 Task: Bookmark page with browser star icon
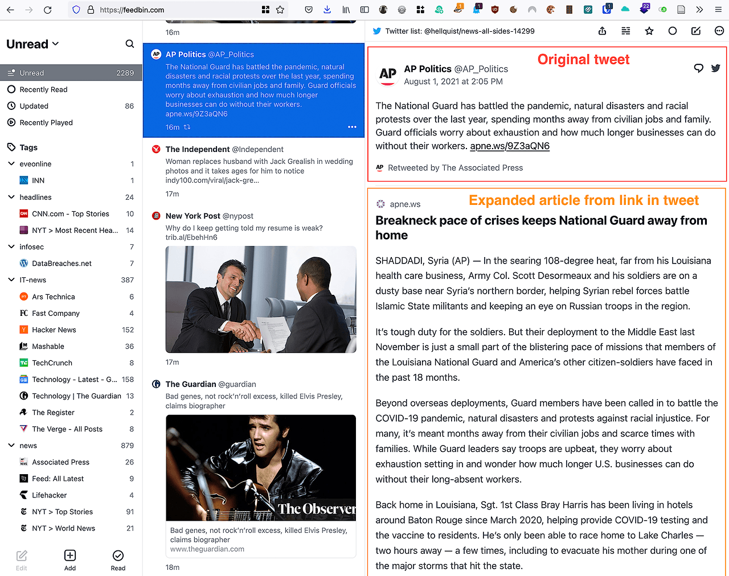pyautogui.click(x=280, y=10)
